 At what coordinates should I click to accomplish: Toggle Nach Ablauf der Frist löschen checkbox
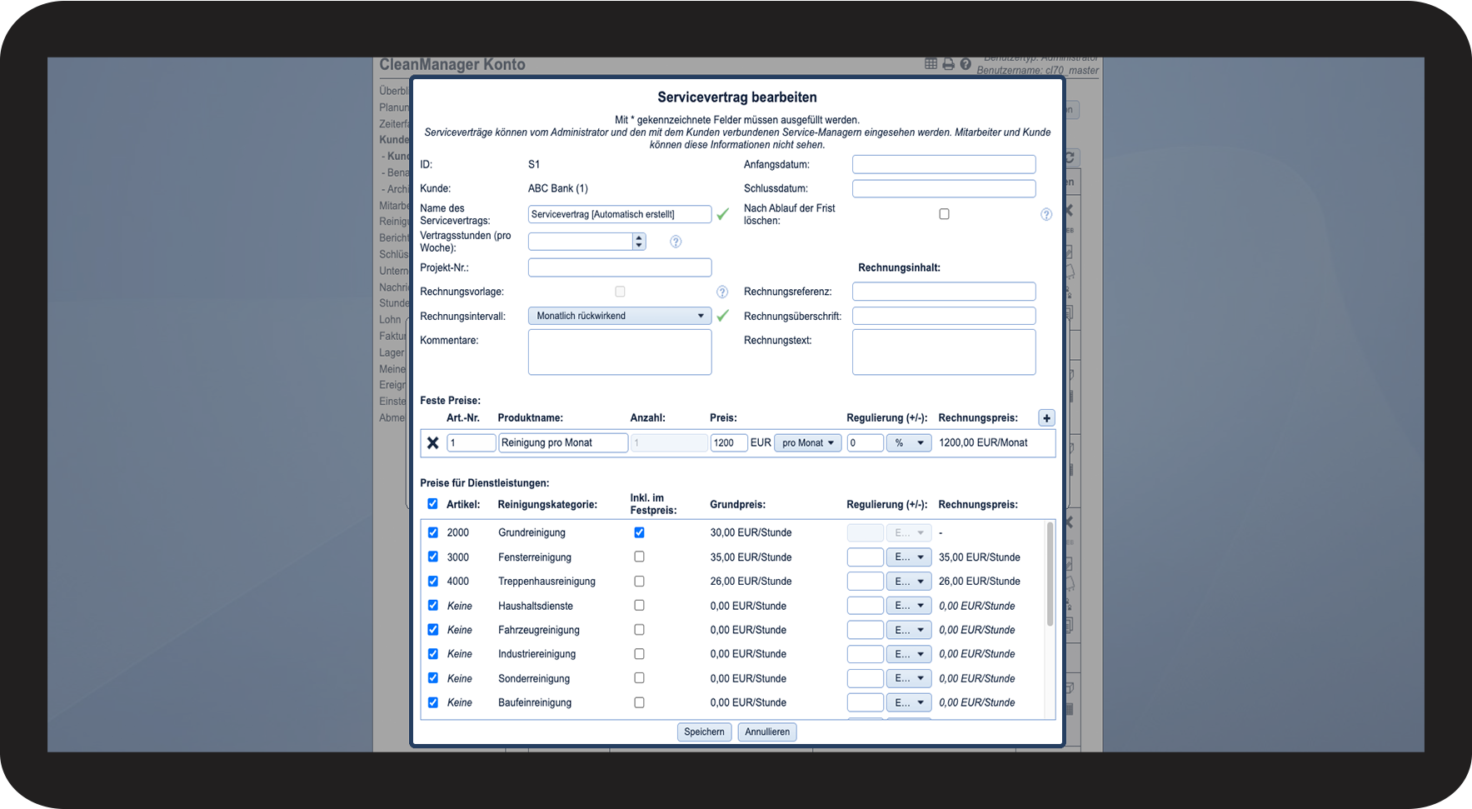tap(944, 214)
